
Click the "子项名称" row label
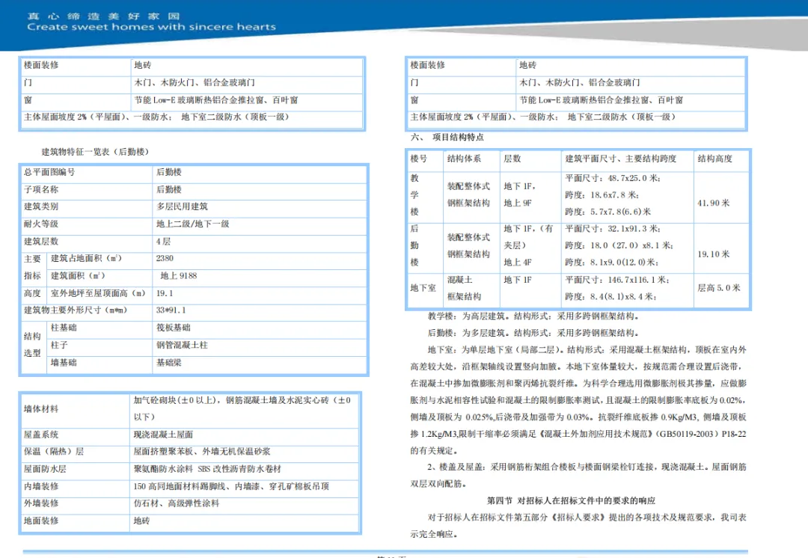pyautogui.click(x=40, y=189)
